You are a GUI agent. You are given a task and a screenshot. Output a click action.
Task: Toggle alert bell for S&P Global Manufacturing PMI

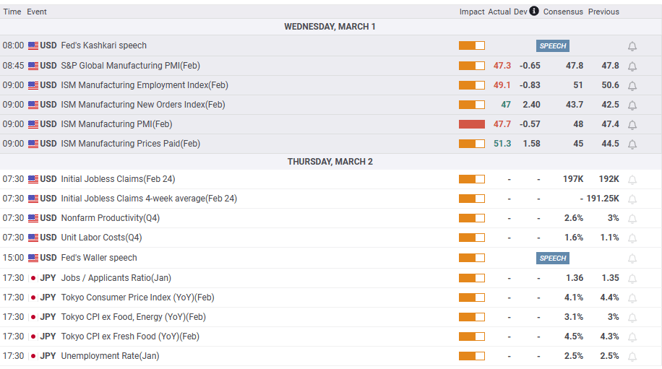tap(632, 66)
